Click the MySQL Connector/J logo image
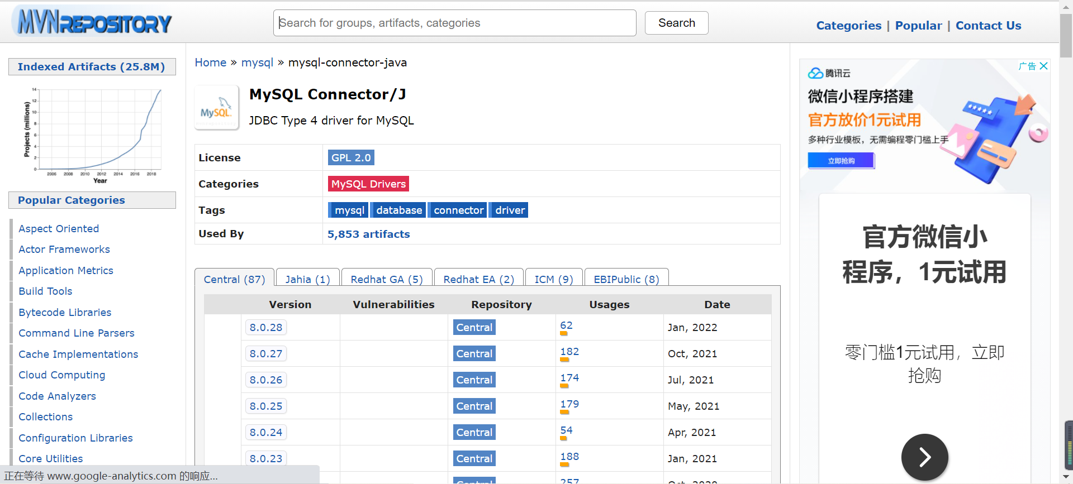The height and width of the screenshot is (484, 1073). click(216, 108)
